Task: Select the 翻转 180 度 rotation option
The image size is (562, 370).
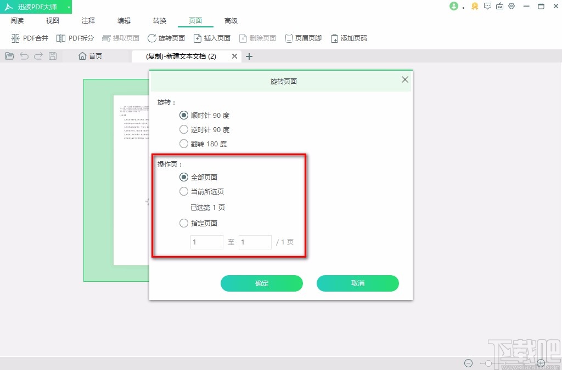Action: tap(184, 144)
